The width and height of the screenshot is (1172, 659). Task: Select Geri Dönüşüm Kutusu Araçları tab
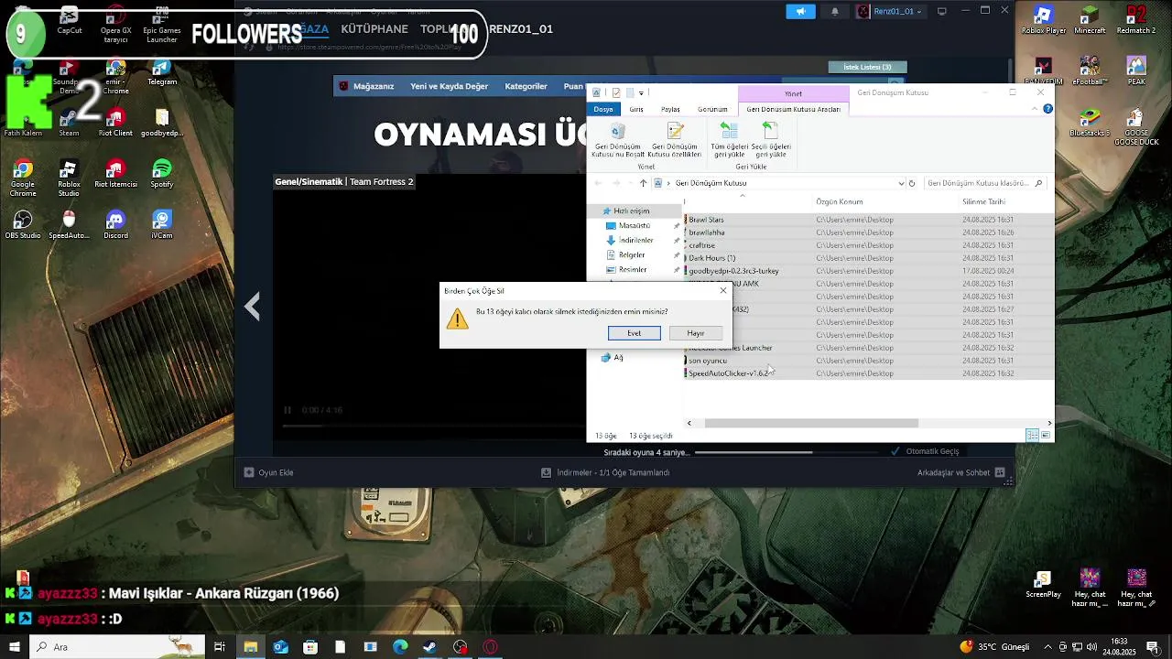(x=793, y=109)
